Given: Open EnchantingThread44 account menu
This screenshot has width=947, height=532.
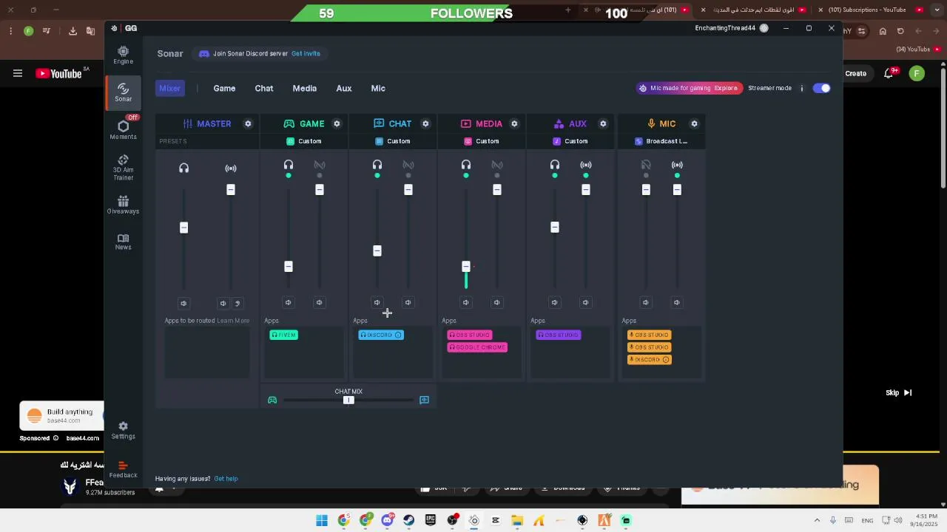Looking at the screenshot, I should (x=732, y=28).
